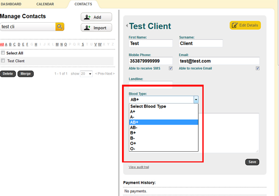Click the No payments text

pos(136,191)
